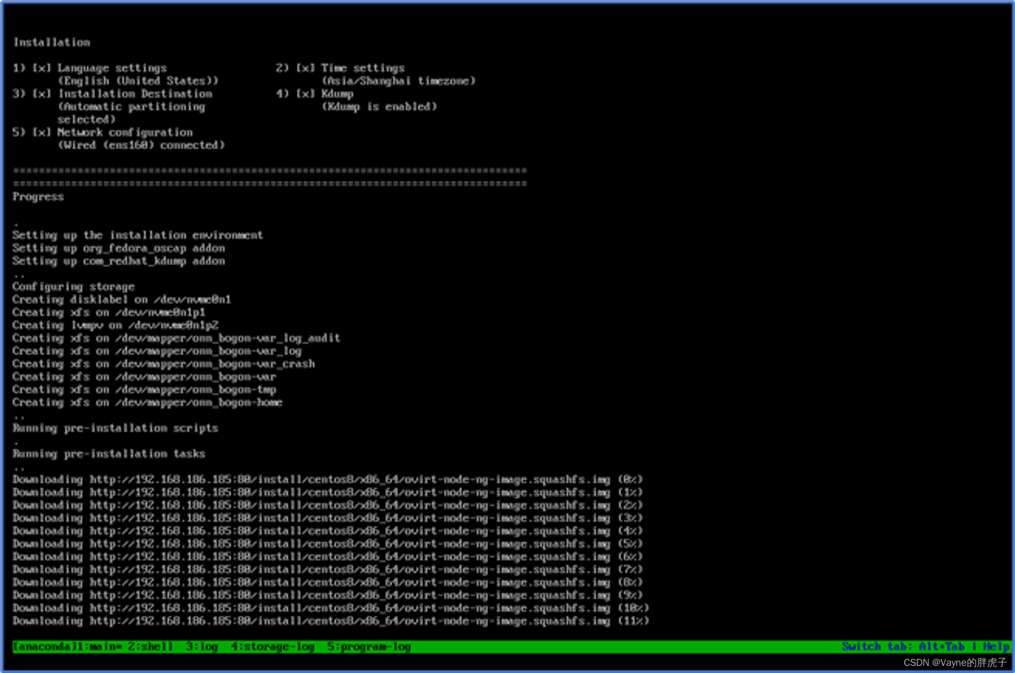Click '(Automatic partitioning' text

coord(131,107)
